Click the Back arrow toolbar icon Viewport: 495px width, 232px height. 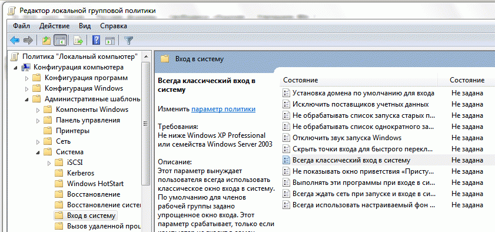[x=15, y=41]
